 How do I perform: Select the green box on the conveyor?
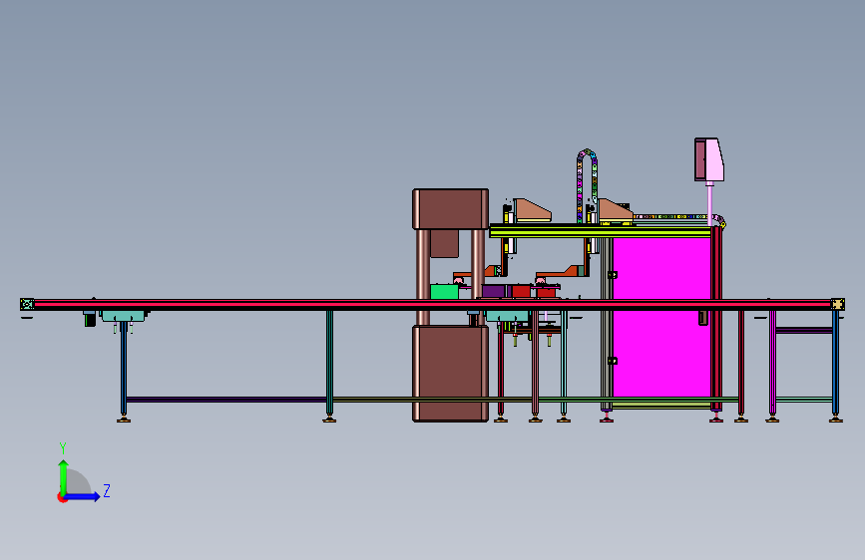click(x=444, y=292)
